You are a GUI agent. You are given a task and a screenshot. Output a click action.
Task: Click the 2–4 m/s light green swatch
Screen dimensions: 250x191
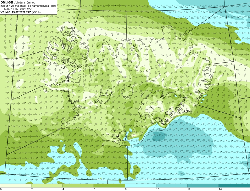coord(47,185)
